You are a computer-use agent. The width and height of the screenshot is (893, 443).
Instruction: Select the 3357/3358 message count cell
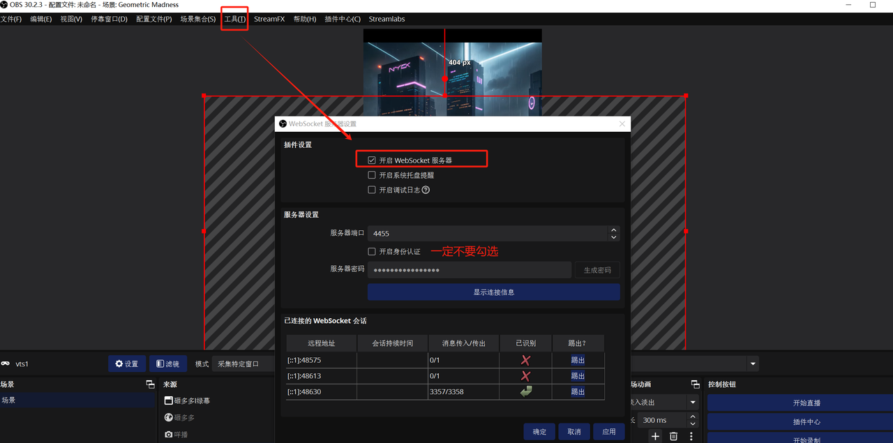click(464, 392)
